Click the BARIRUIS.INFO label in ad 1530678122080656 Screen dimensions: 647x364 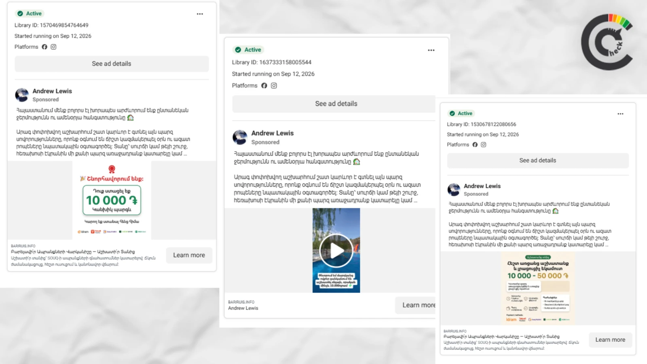pos(455,331)
